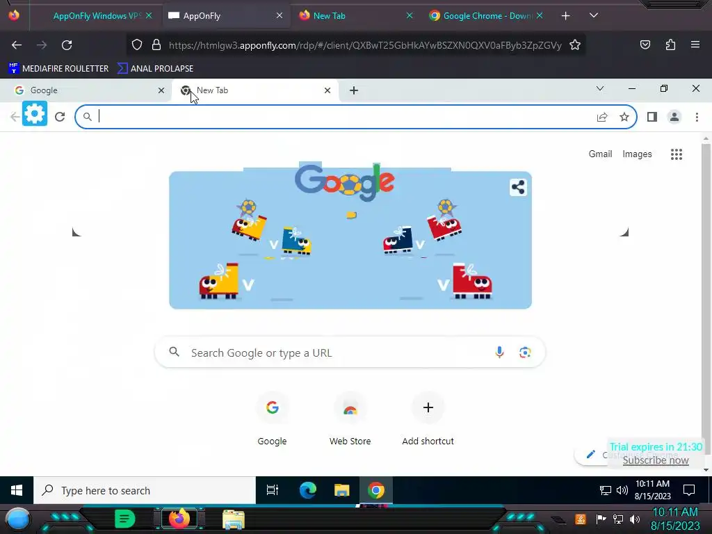Open Images link
712x534 pixels.
coord(637,154)
